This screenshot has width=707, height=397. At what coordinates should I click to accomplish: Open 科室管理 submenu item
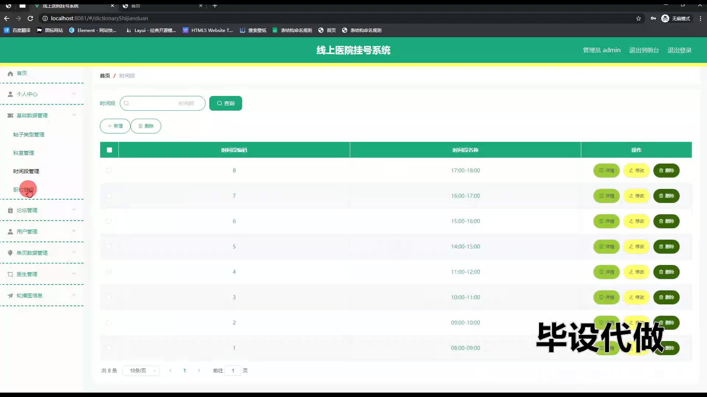pos(24,153)
